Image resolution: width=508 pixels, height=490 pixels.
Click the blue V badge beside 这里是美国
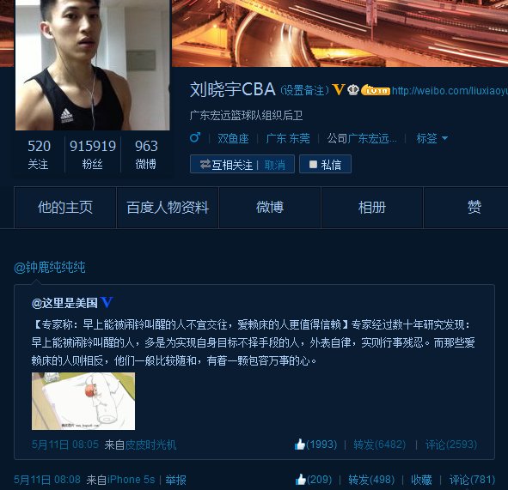107,302
